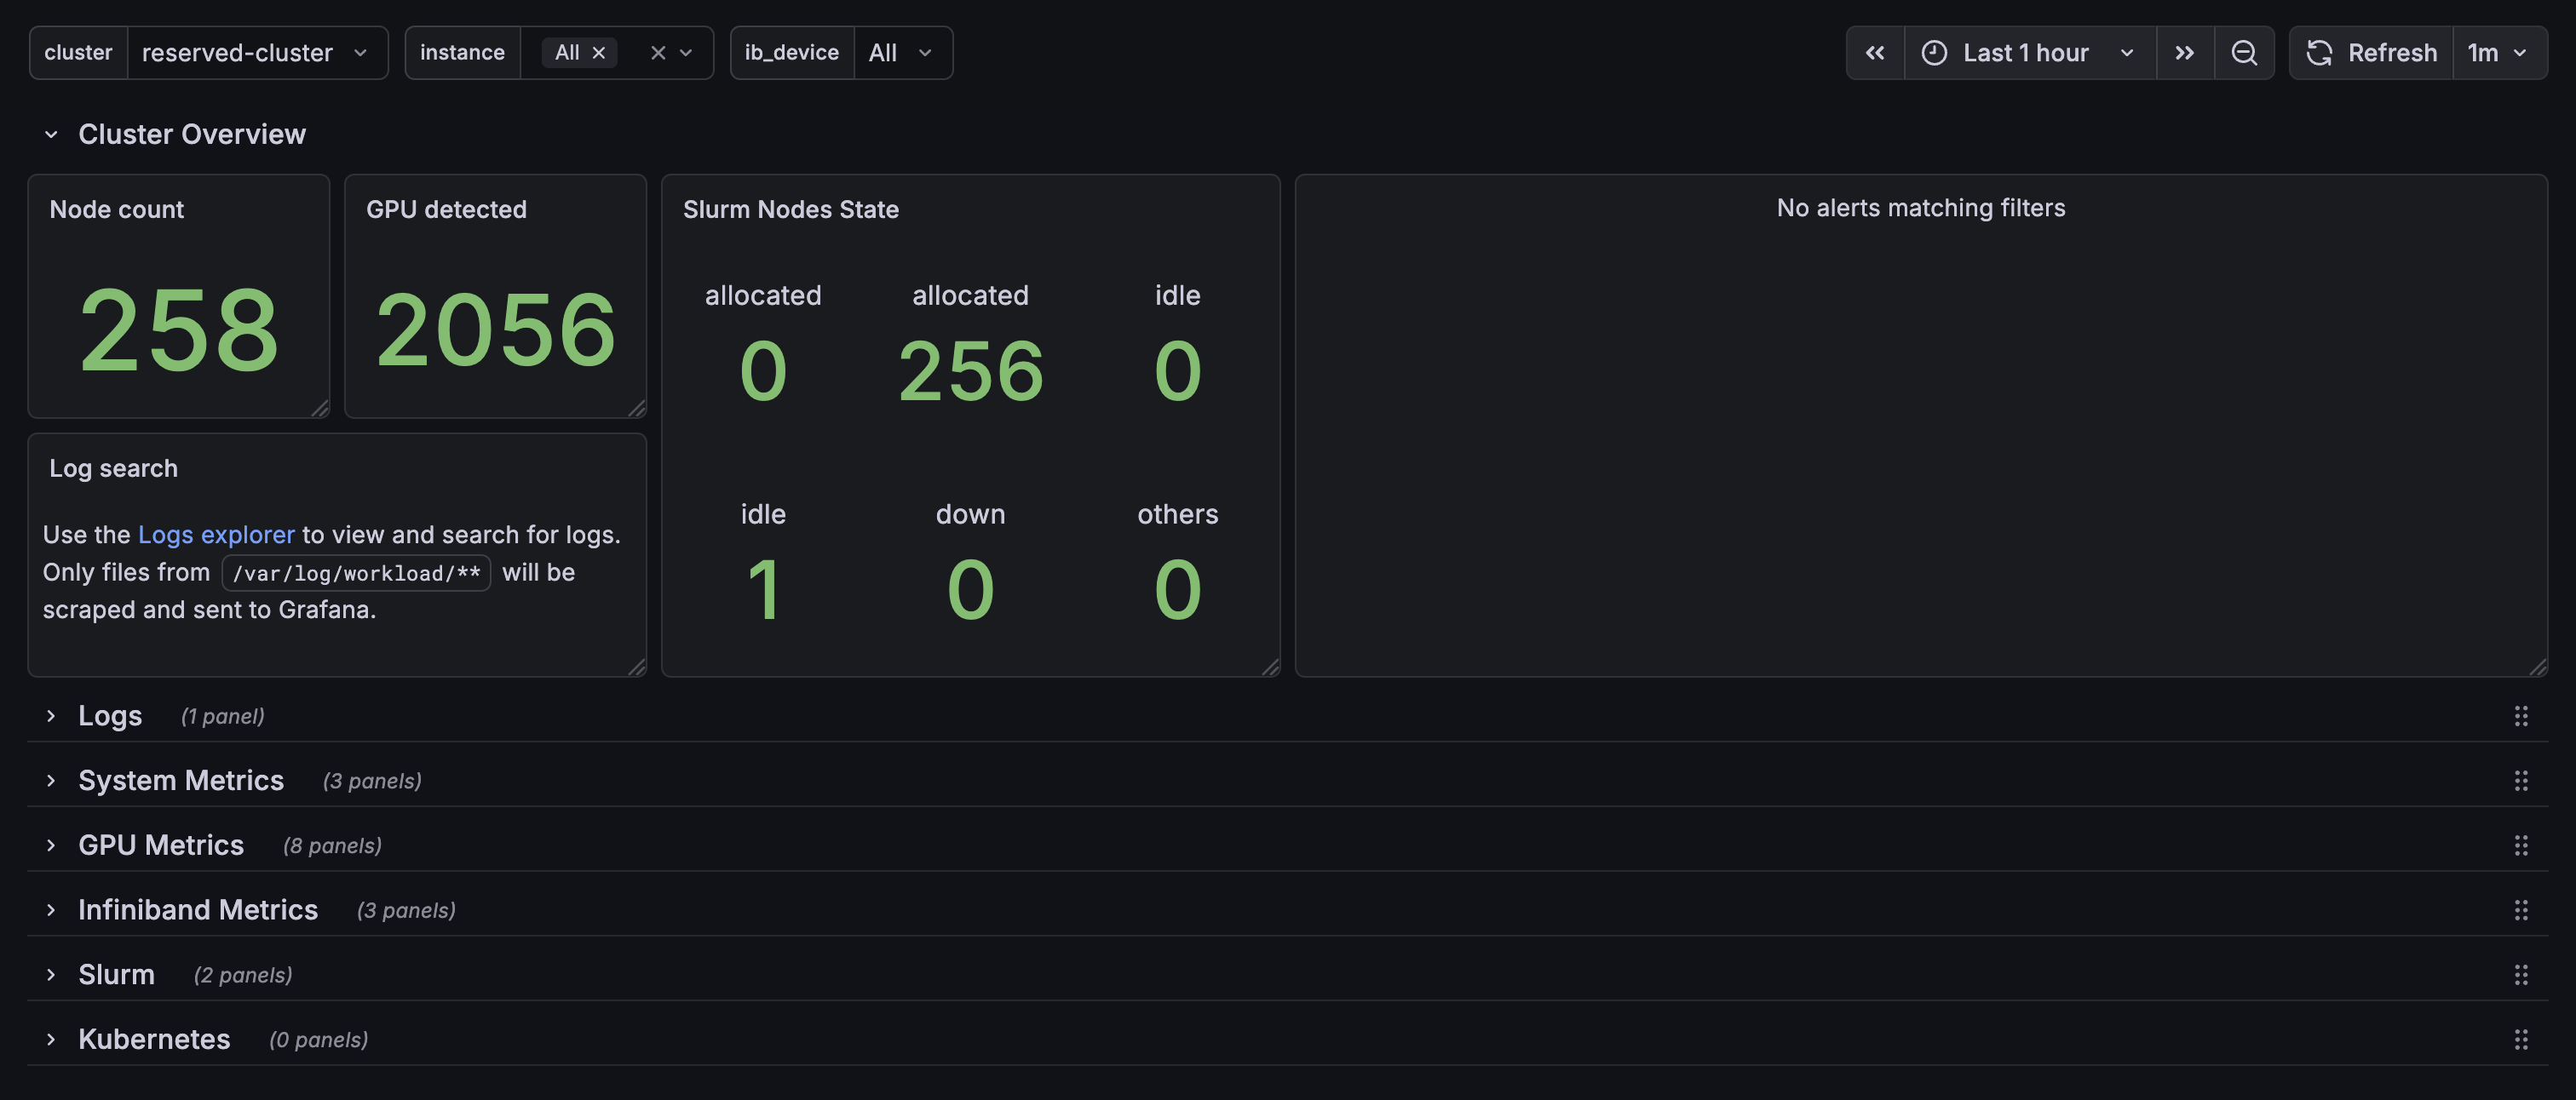Click the drag handle beside Kubernetes row
The image size is (2576, 1100).
pyautogui.click(x=2521, y=1039)
